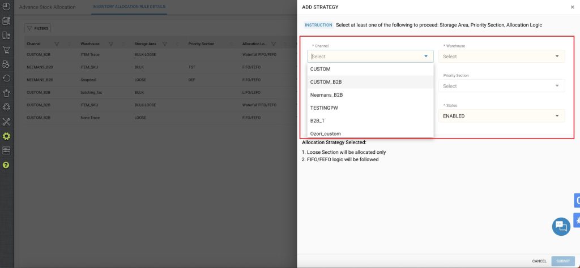
Task: Pick TESTINGPW from the channel options
Action: 324,107
